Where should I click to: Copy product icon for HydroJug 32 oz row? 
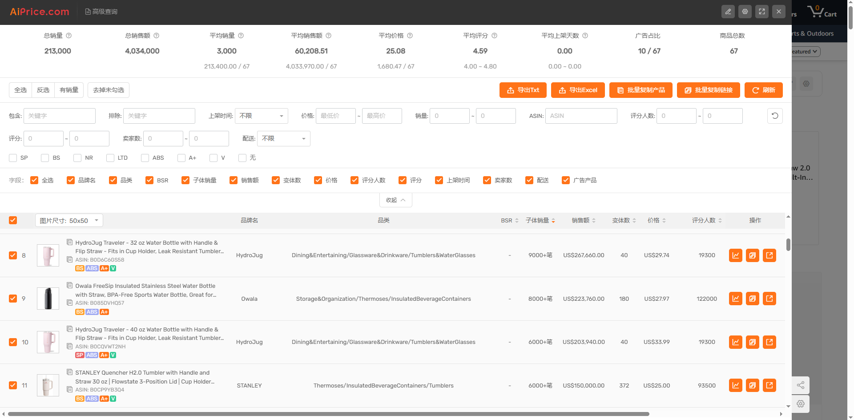point(753,255)
